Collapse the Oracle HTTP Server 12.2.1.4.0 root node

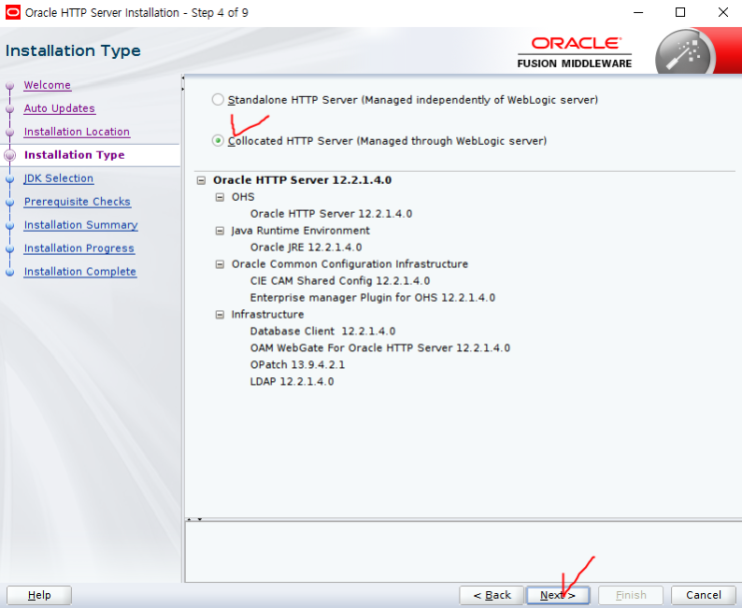tap(202, 181)
